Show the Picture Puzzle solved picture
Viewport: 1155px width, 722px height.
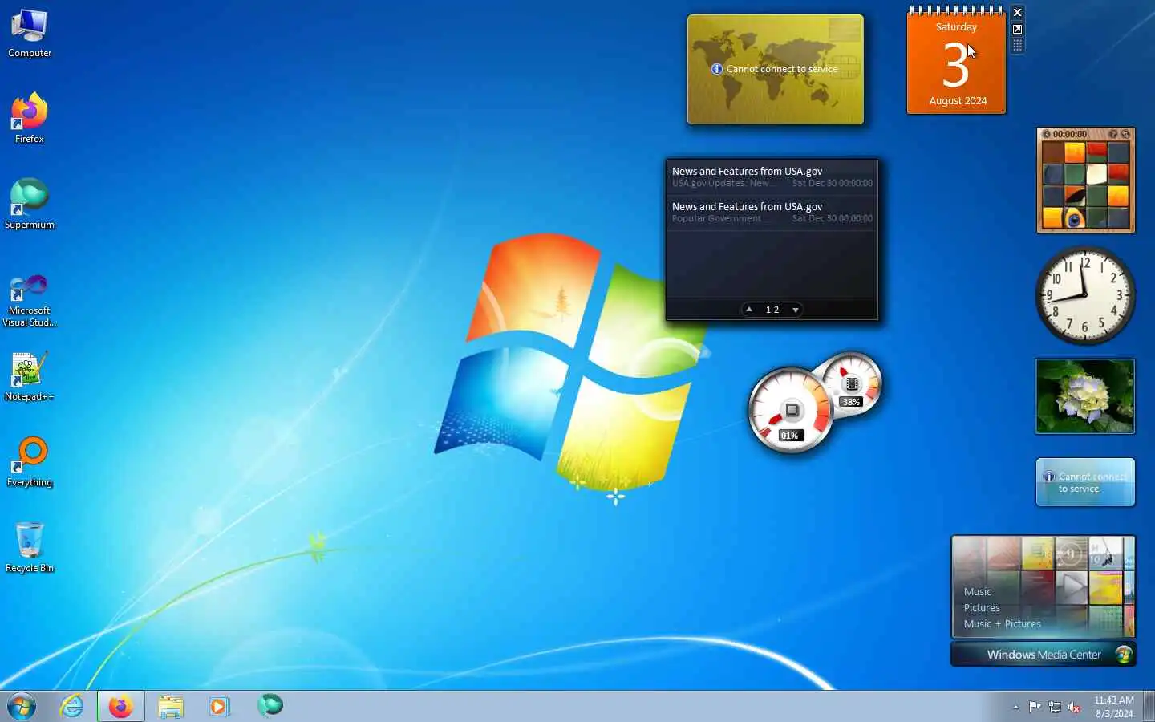click(x=1112, y=134)
